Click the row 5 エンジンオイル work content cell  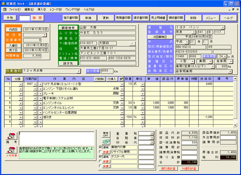coord(82,103)
